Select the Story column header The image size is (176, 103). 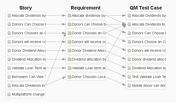point(26,8)
